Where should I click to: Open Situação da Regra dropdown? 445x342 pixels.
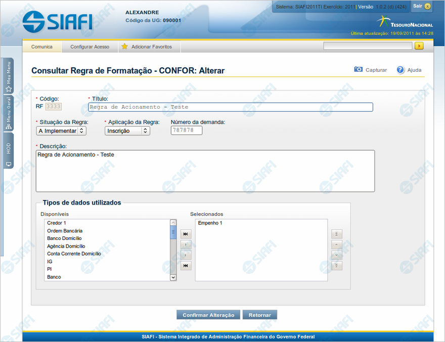(62, 131)
